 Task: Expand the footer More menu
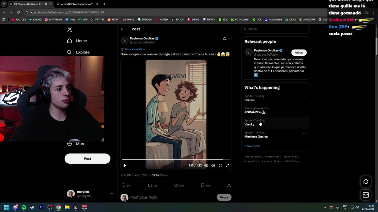[x=278, y=161]
